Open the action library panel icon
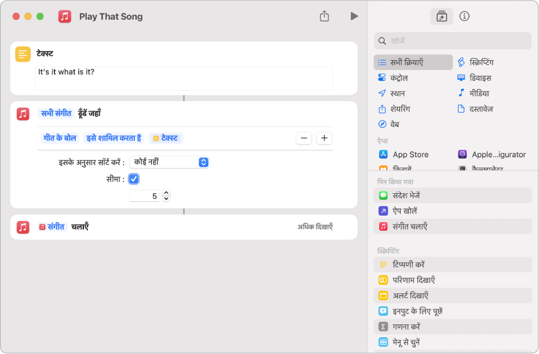The width and height of the screenshot is (539, 354). [x=441, y=16]
